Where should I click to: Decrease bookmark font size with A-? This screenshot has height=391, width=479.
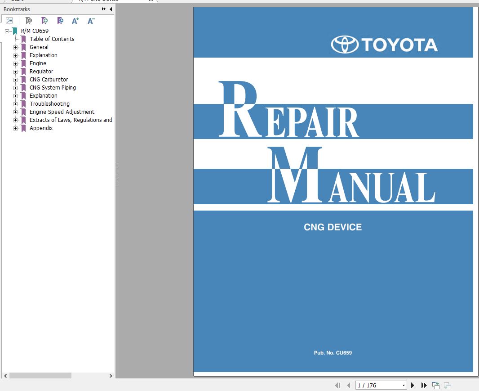91,21
